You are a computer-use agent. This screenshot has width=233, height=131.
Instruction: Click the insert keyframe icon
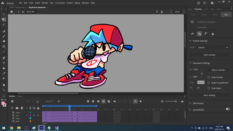tap(88, 101)
